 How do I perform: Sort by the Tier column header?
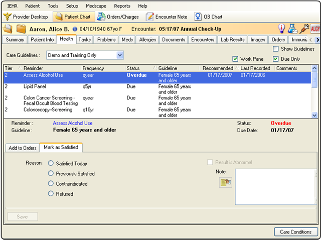[x=13, y=68]
